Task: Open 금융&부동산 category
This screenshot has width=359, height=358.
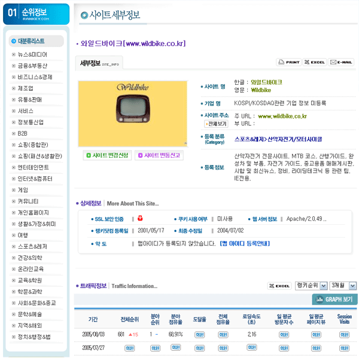Action: (x=32, y=66)
